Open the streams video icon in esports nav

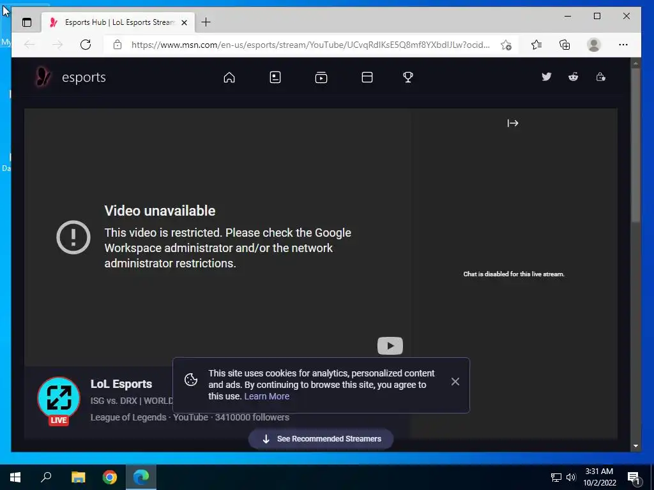(x=321, y=77)
